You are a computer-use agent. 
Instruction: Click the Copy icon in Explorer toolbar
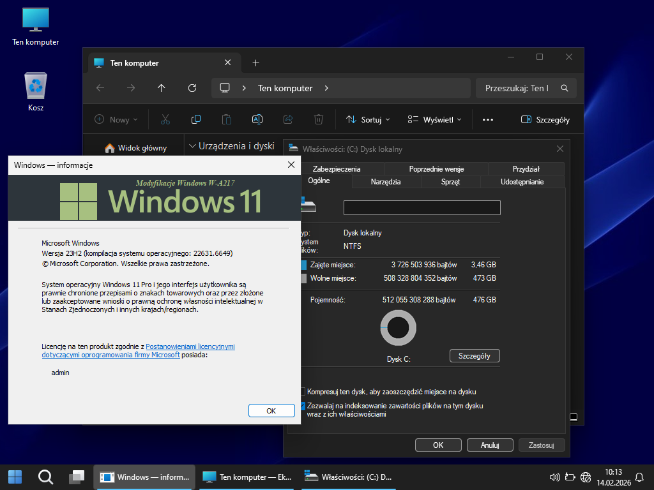196,119
